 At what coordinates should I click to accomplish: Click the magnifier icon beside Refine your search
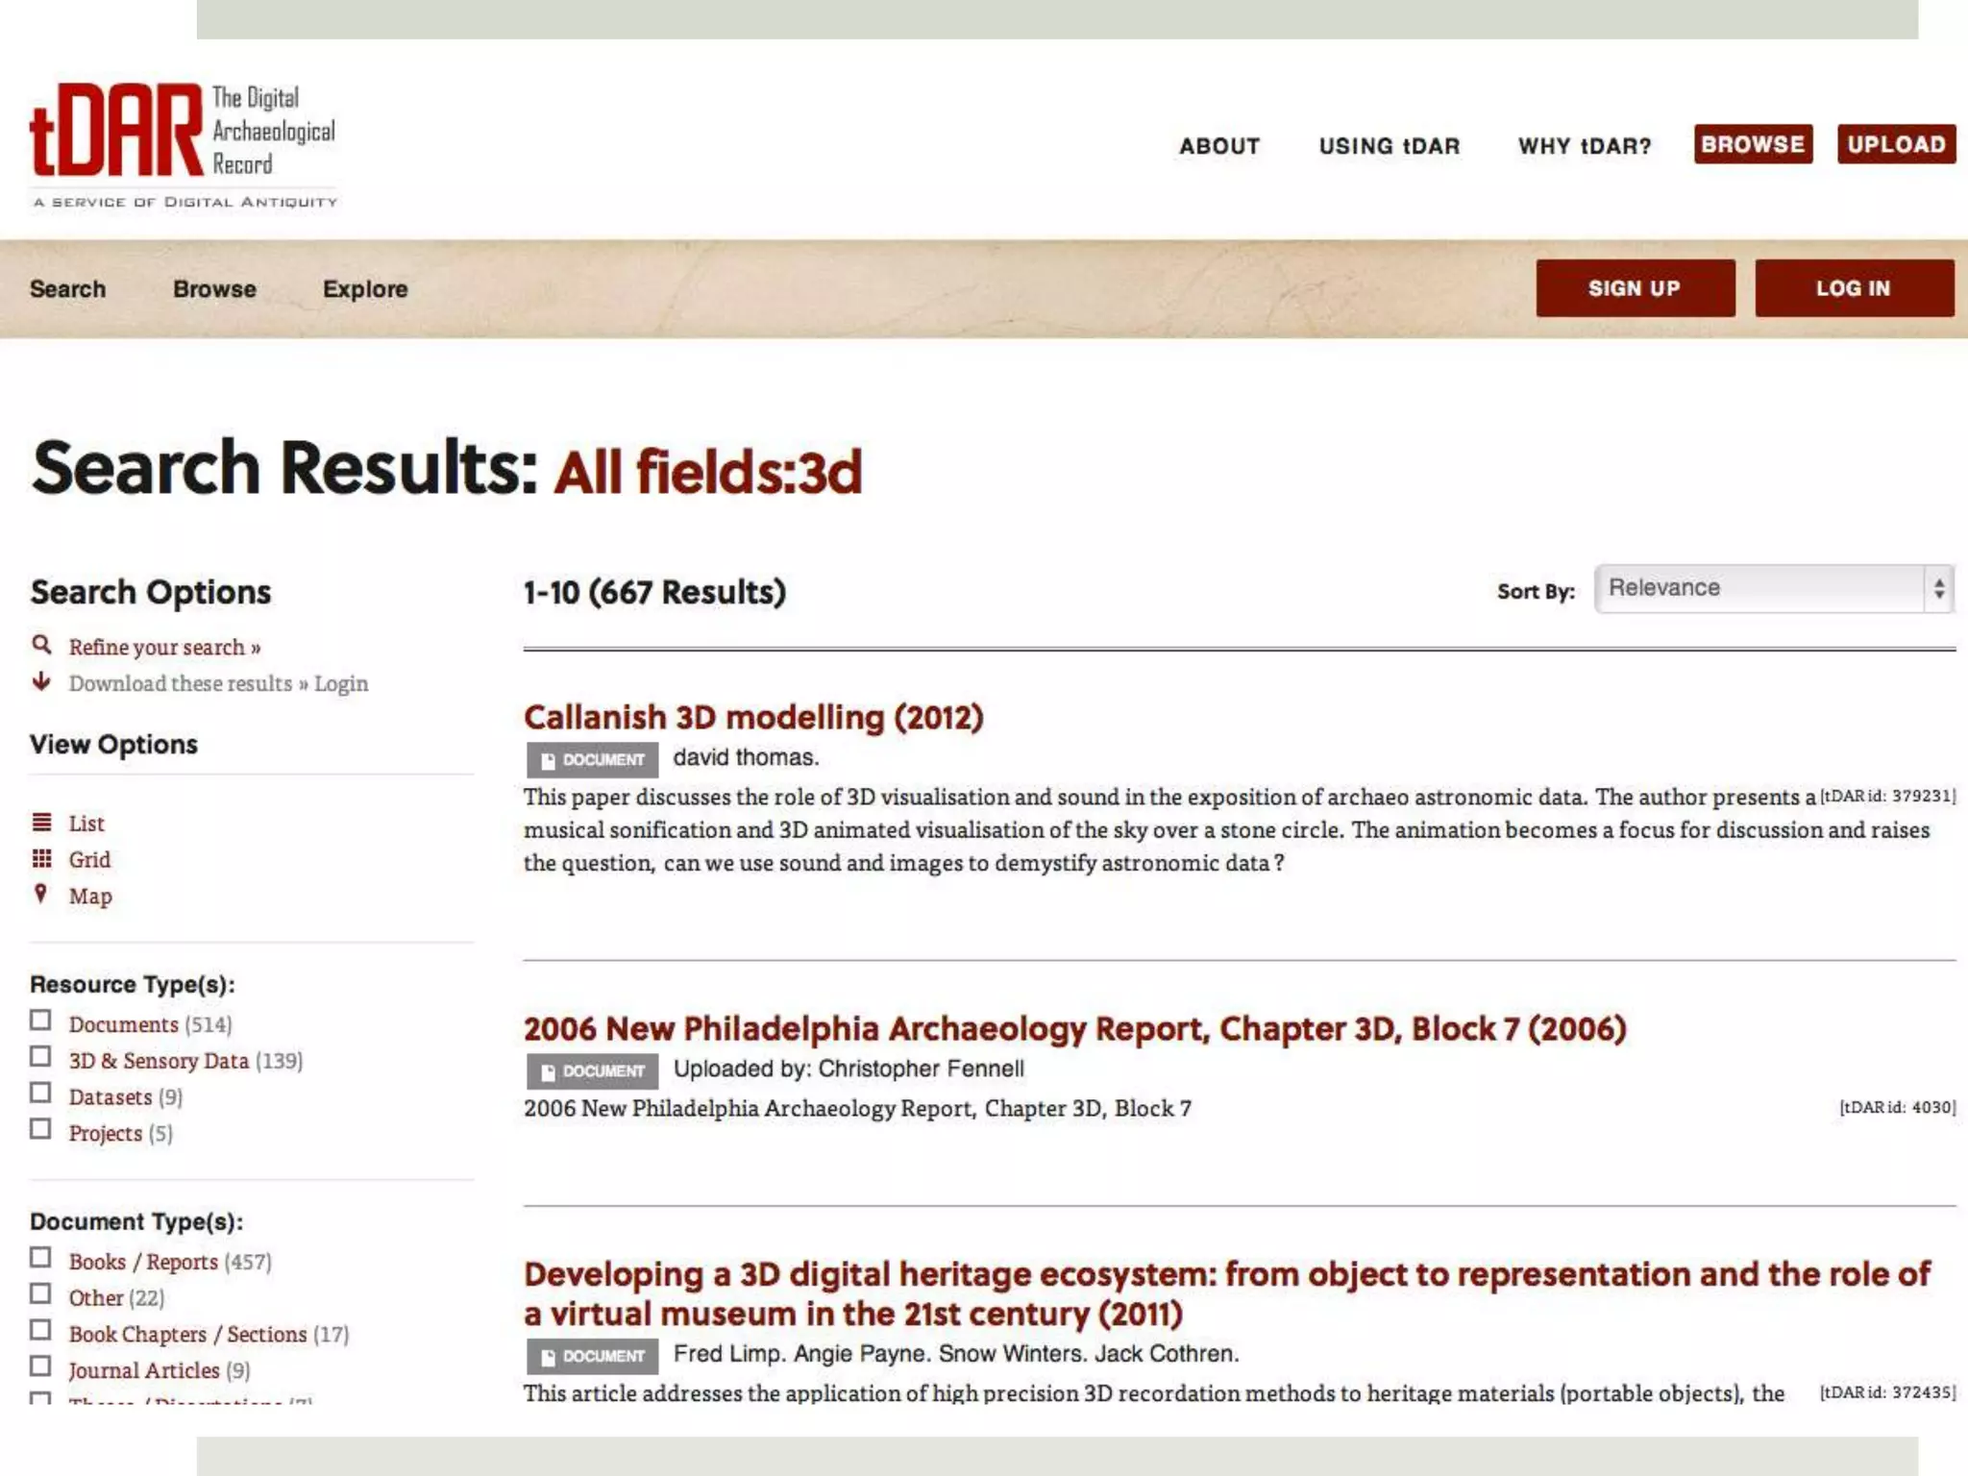41,645
